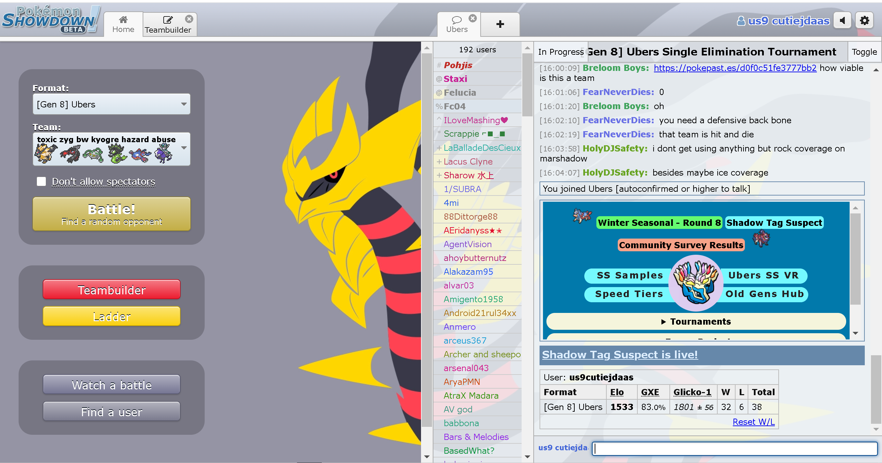Open the red Teambuilder button
The height and width of the screenshot is (463, 882).
[111, 290]
